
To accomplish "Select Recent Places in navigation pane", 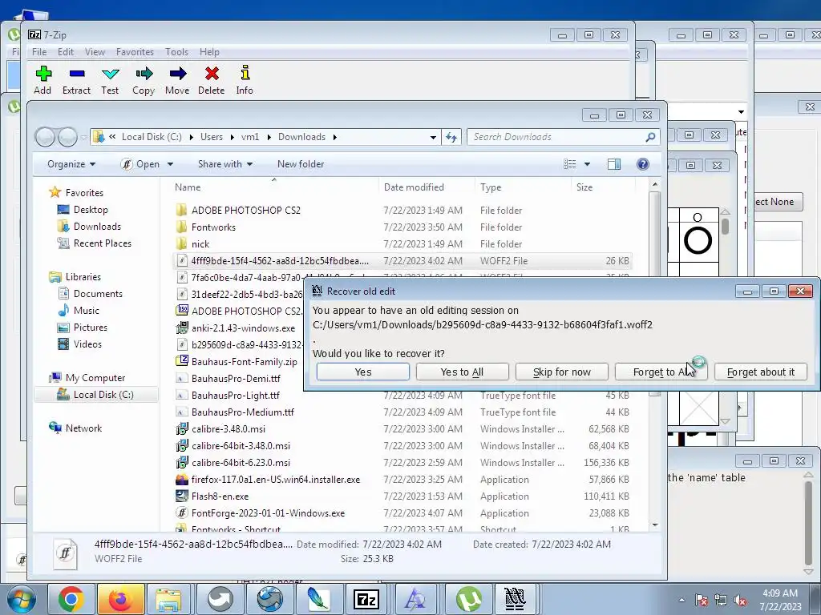I will [x=103, y=243].
